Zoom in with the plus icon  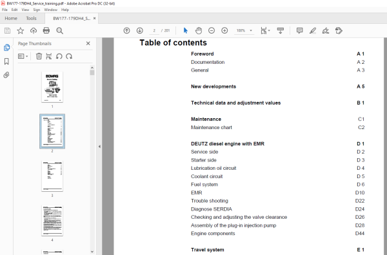pyautogui.click(x=224, y=30)
